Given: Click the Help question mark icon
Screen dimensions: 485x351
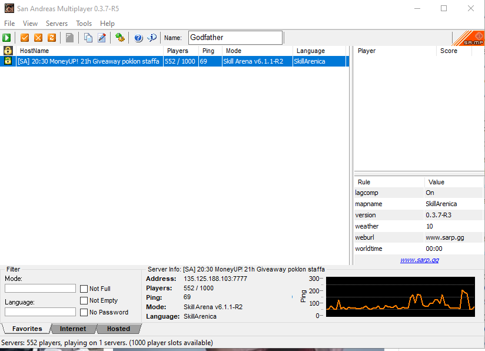Looking at the screenshot, I should 138,38.
